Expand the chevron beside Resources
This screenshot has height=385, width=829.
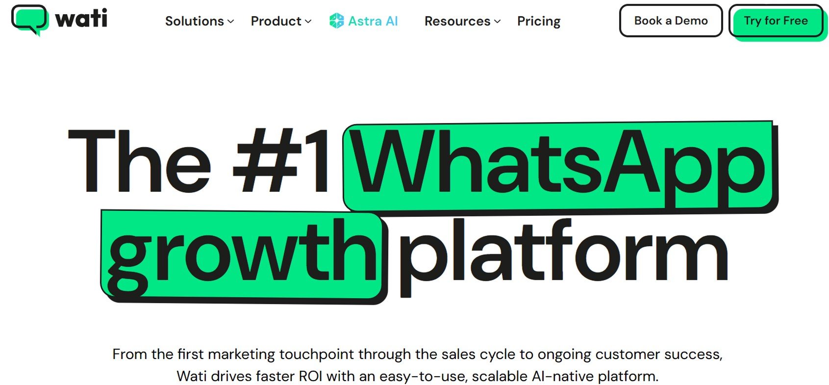(x=498, y=22)
